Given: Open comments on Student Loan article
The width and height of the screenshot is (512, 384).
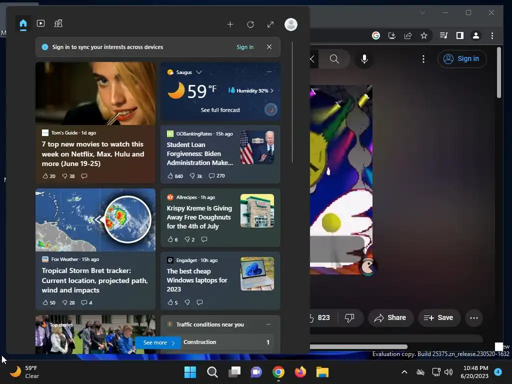Looking at the screenshot, I should [x=217, y=175].
